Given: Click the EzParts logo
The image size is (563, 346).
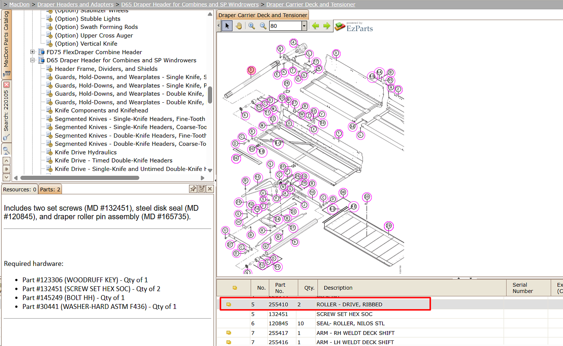Looking at the screenshot, I should 354,27.
